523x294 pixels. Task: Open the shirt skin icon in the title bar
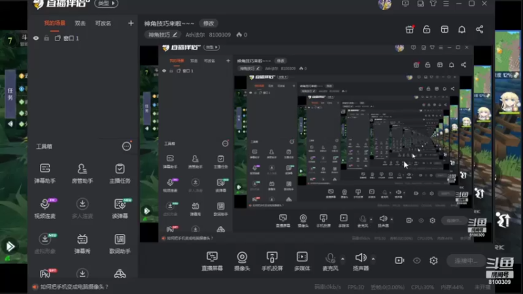coord(433,4)
